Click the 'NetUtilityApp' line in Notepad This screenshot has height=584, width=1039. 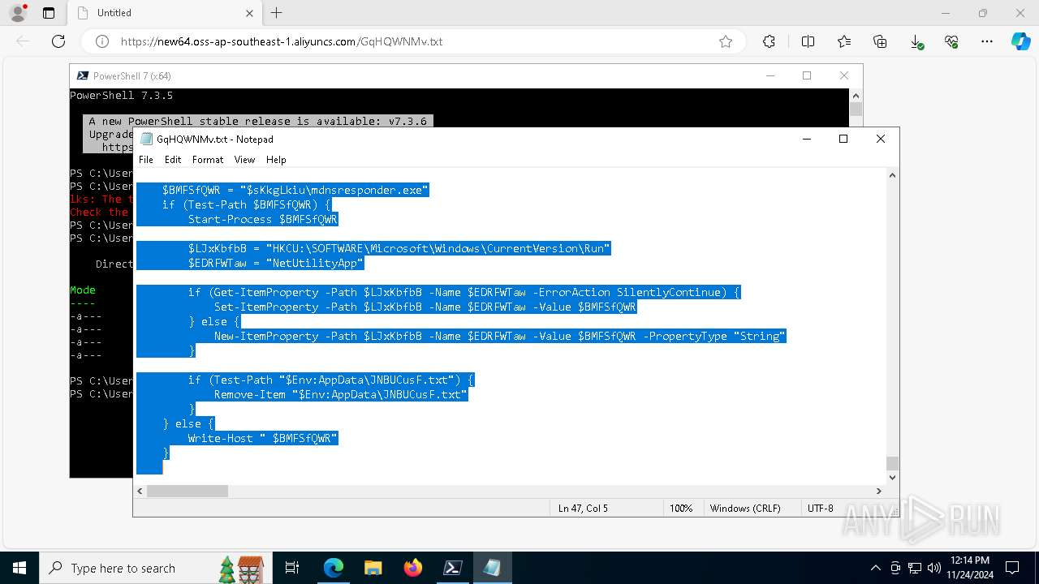click(x=276, y=263)
